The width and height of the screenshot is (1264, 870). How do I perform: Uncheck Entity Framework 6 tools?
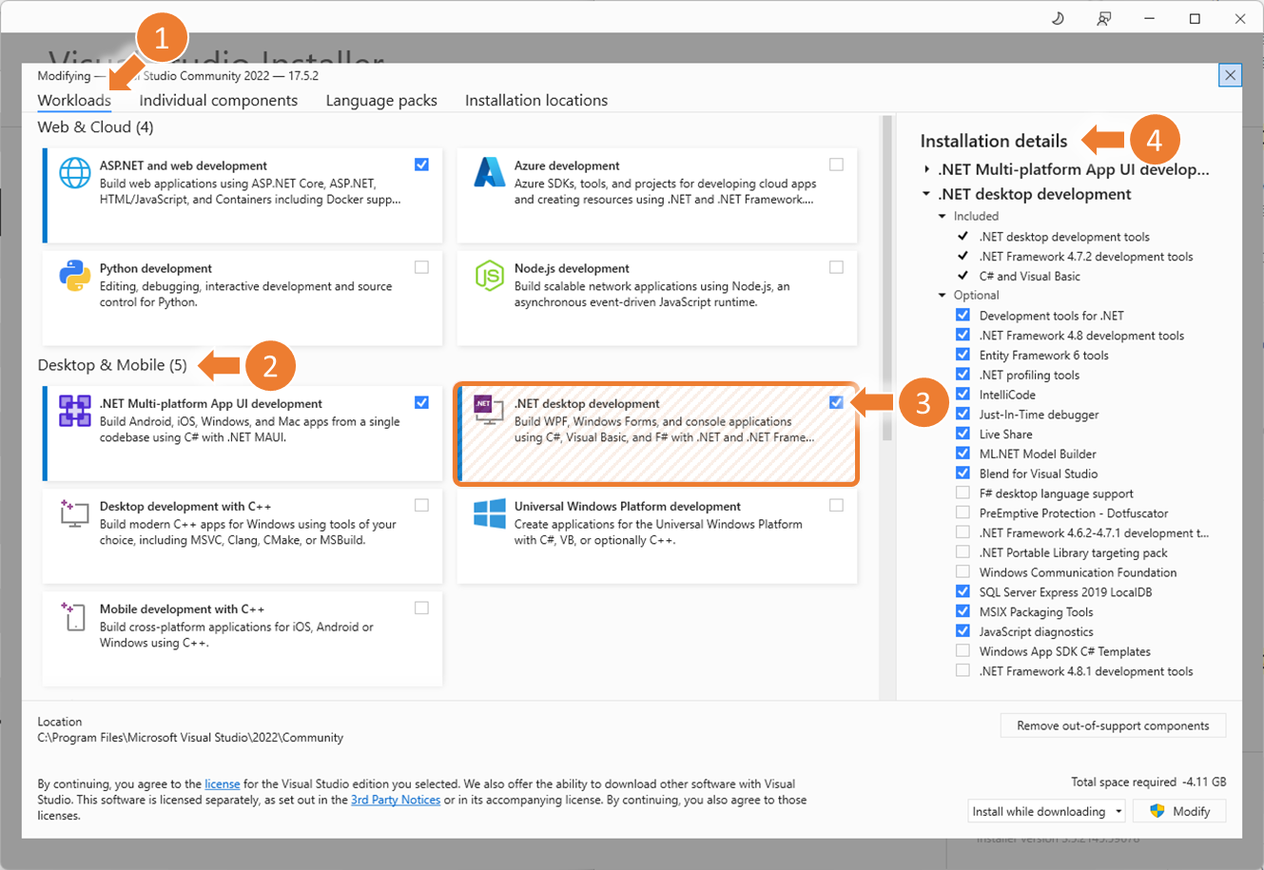[963, 355]
